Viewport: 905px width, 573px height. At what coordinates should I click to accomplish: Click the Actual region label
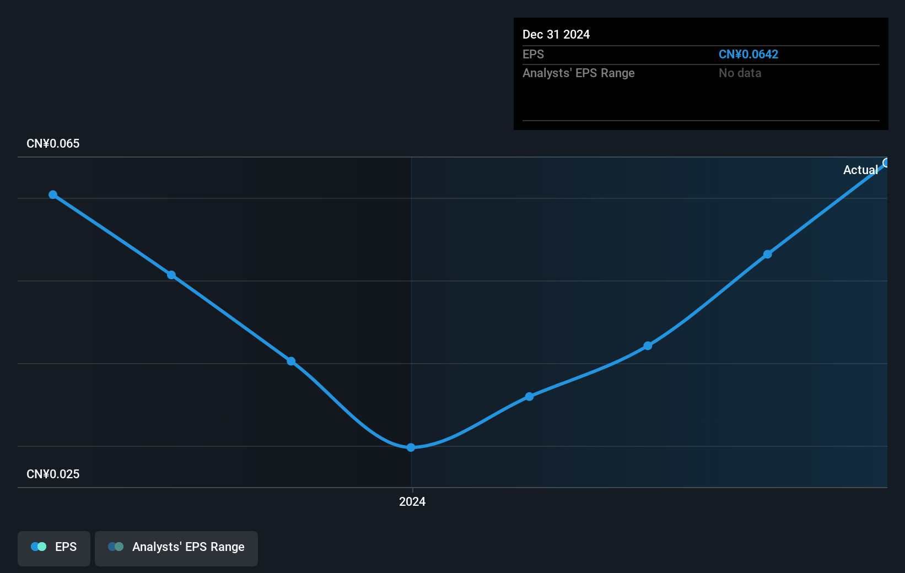[x=860, y=170]
